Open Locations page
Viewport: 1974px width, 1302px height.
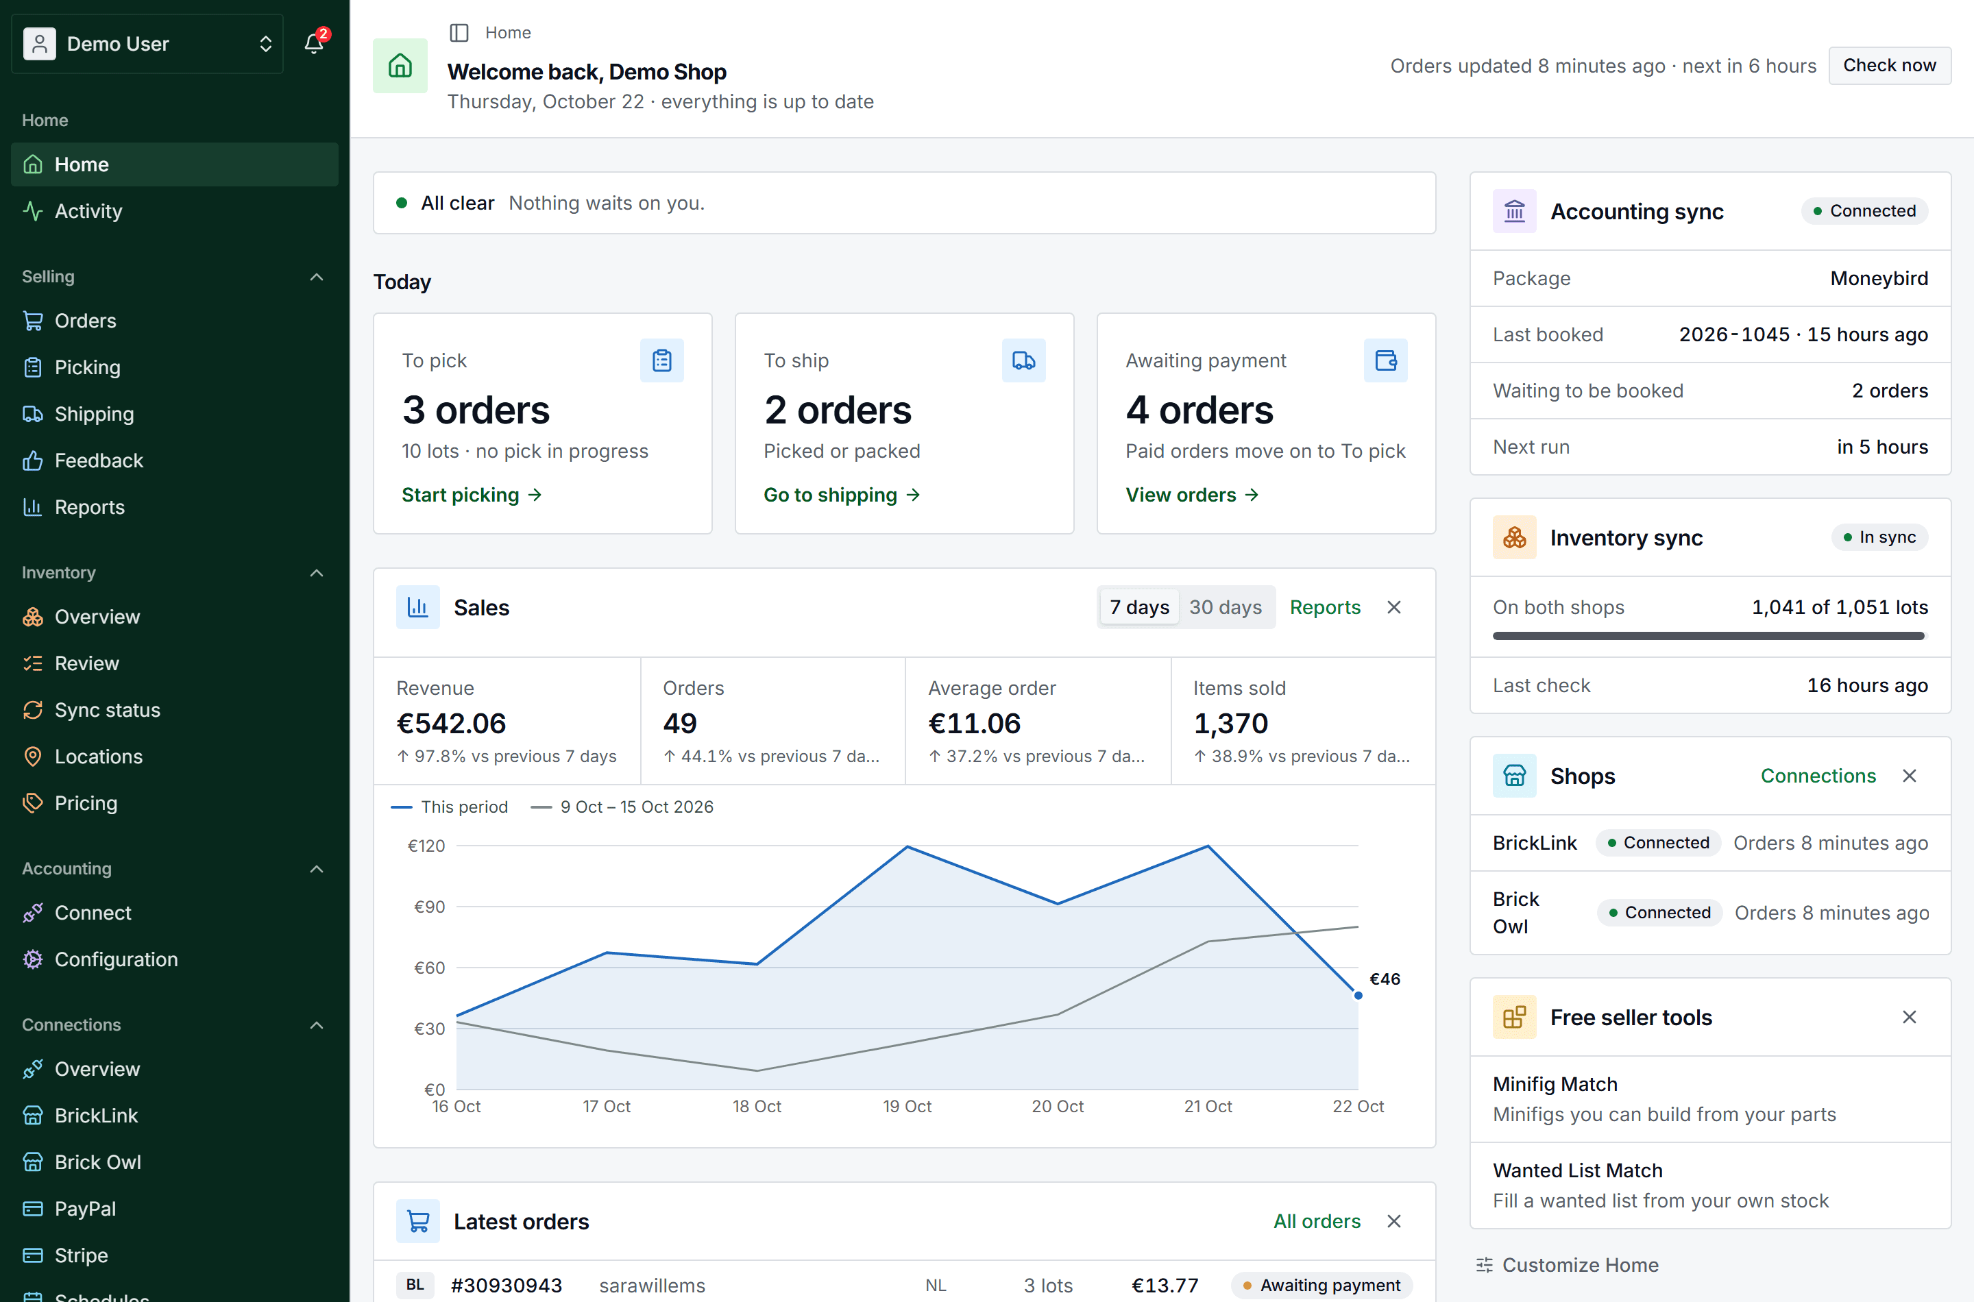coord(174,757)
